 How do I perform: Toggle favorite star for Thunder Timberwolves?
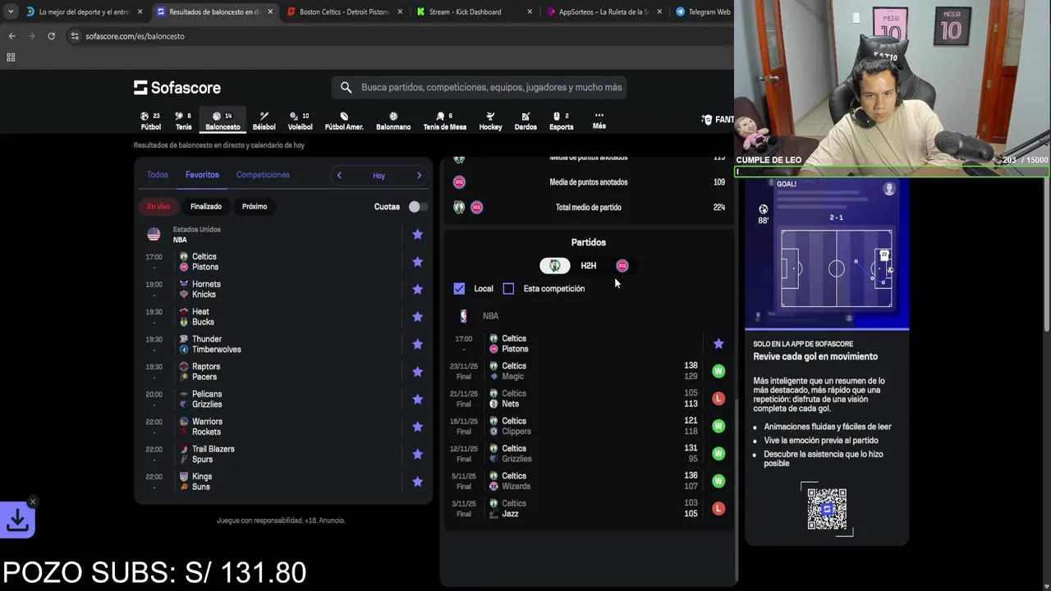[x=417, y=344]
